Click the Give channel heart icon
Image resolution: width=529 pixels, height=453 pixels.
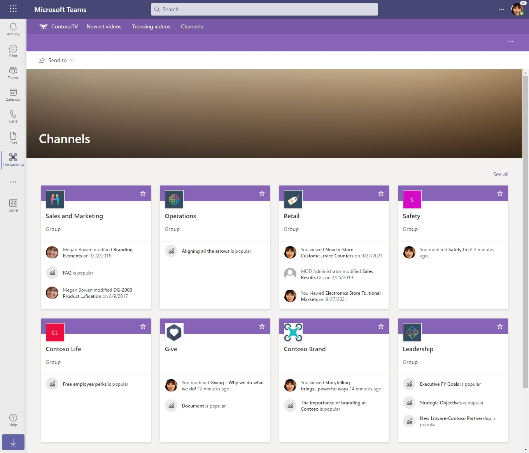click(174, 333)
